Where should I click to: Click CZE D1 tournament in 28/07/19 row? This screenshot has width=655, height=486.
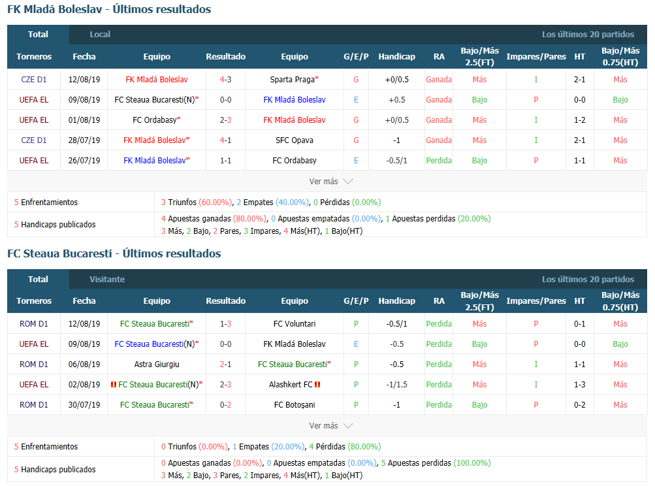point(34,140)
